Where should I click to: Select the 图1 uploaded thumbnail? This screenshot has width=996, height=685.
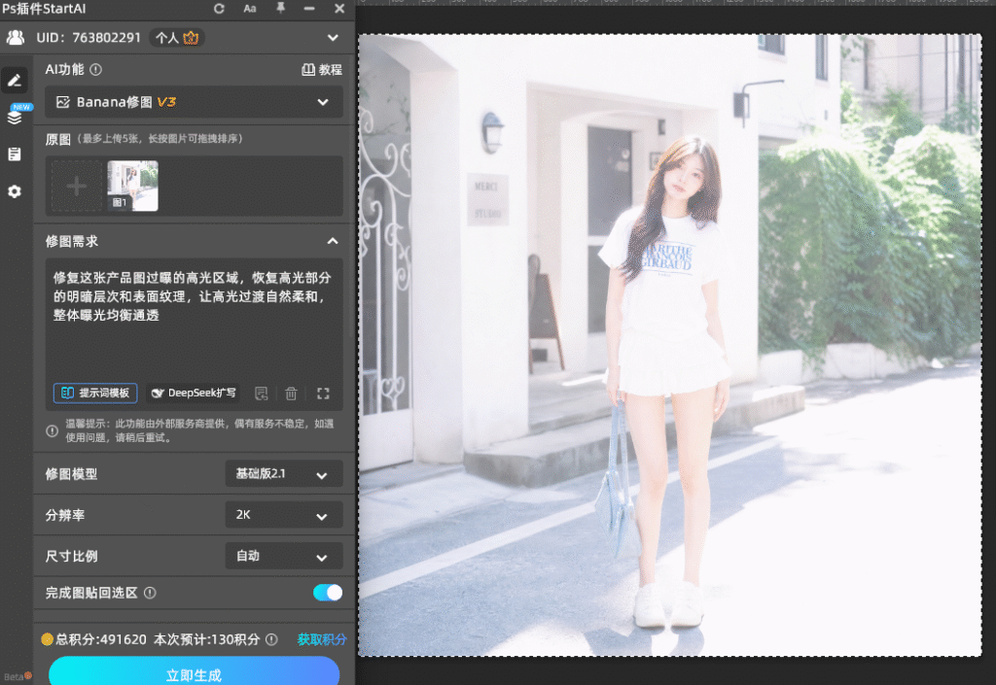pyautogui.click(x=132, y=186)
